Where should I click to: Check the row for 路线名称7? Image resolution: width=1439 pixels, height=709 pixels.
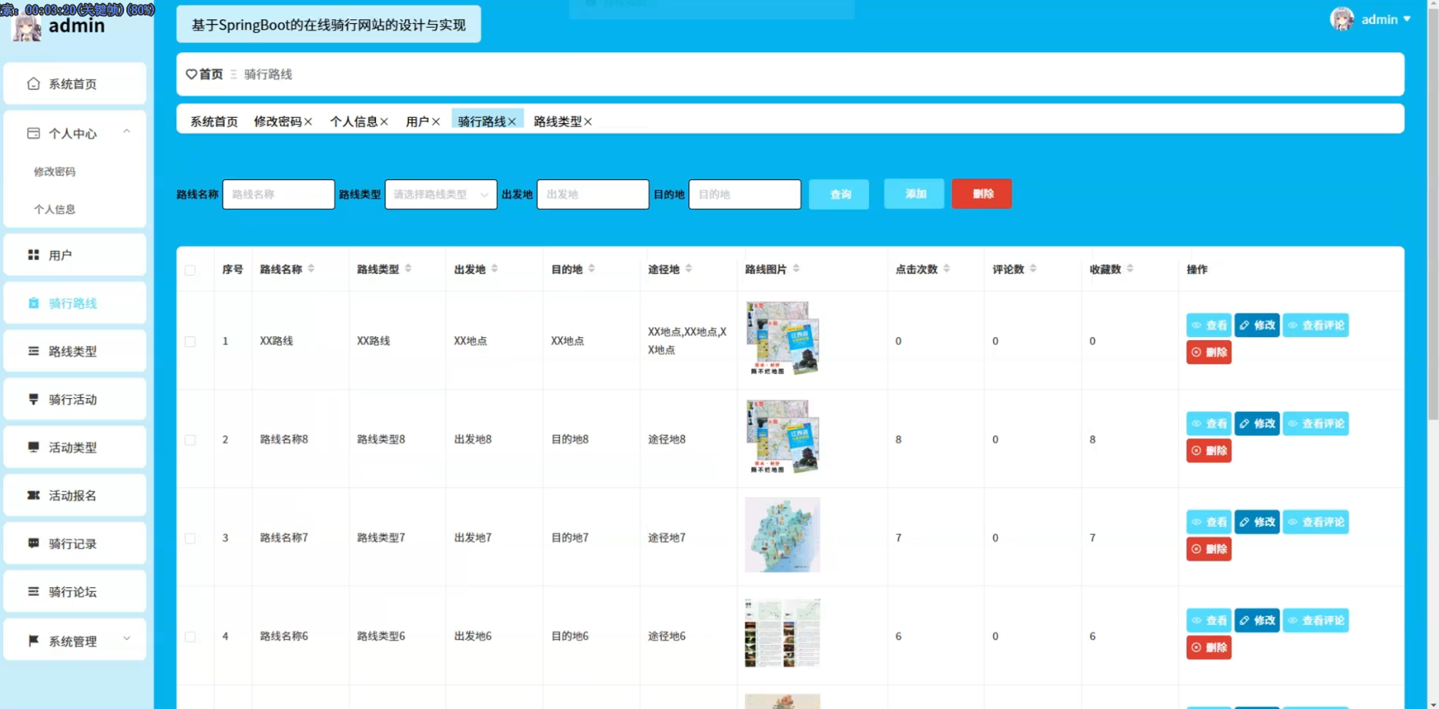(190, 538)
